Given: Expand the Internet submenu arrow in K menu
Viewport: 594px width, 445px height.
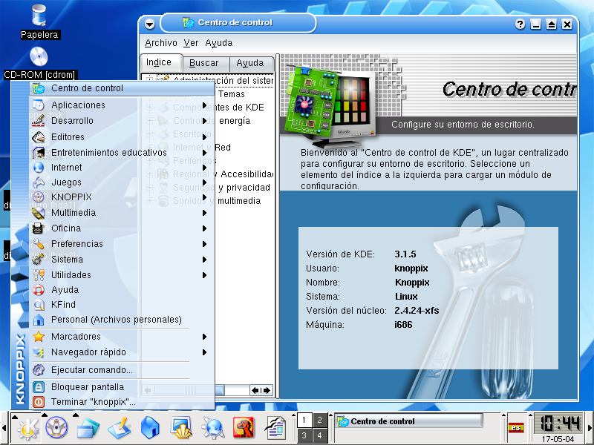Looking at the screenshot, I should pos(205,168).
